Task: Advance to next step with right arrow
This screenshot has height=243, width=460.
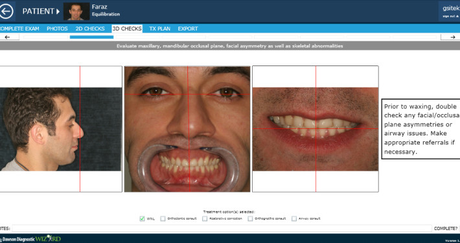Action: (451, 37)
